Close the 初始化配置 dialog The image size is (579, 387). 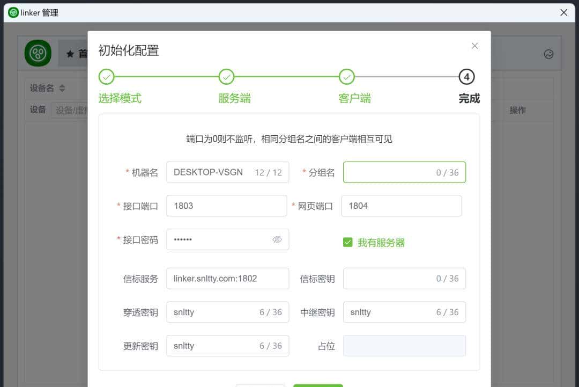pyautogui.click(x=474, y=46)
